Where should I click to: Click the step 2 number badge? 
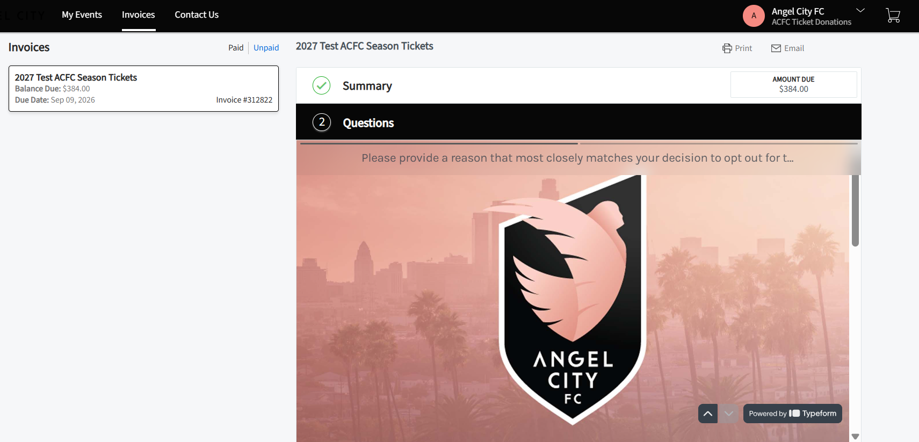[321, 122]
